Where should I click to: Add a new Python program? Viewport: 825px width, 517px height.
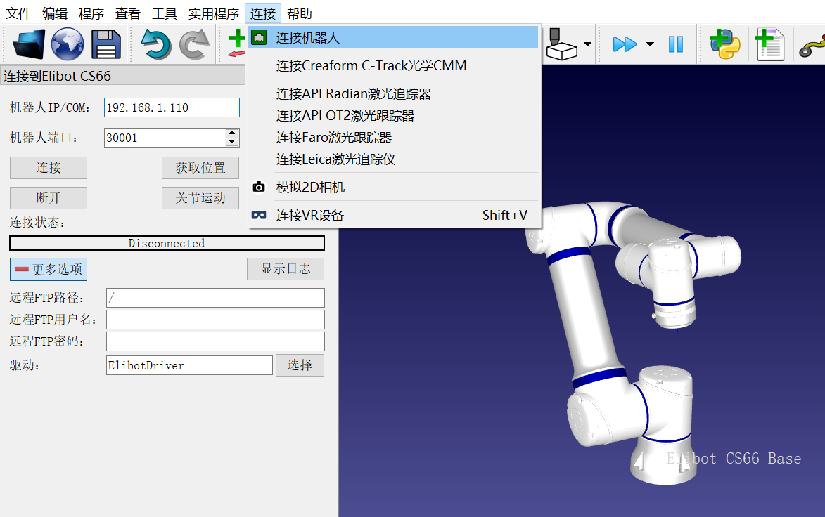[724, 44]
